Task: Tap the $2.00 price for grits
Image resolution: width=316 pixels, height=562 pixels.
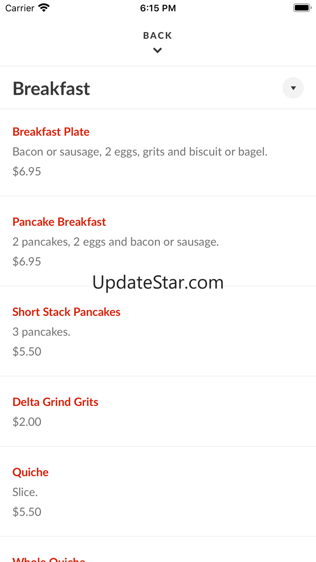Action: pyautogui.click(x=27, y=422)
